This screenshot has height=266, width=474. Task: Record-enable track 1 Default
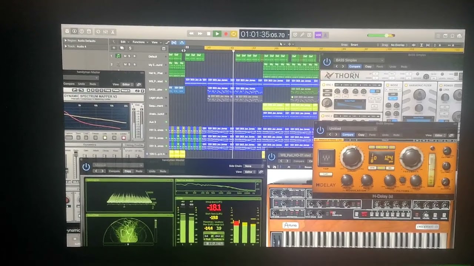pos(134,56)
